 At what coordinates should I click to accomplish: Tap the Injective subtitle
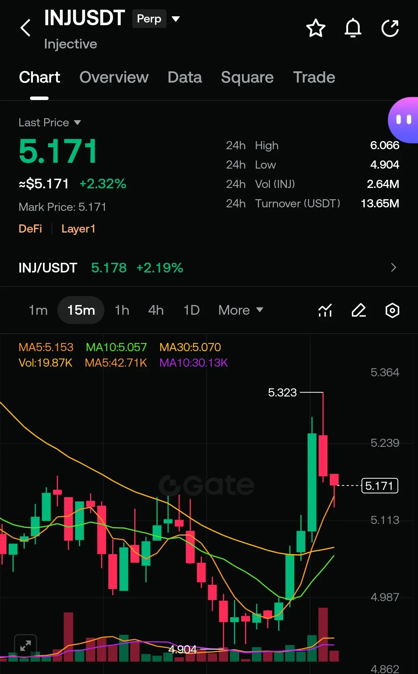click(x=70, y=44)
